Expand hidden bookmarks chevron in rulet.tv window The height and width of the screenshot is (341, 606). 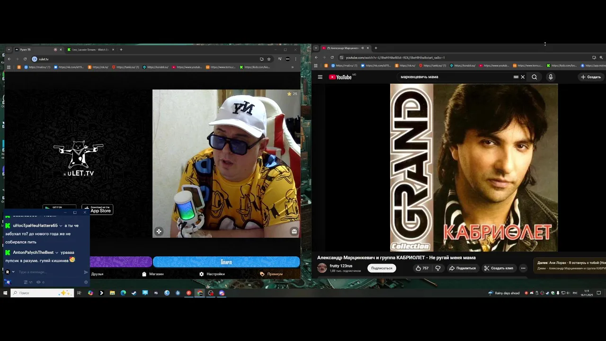[x=292, y=67]
